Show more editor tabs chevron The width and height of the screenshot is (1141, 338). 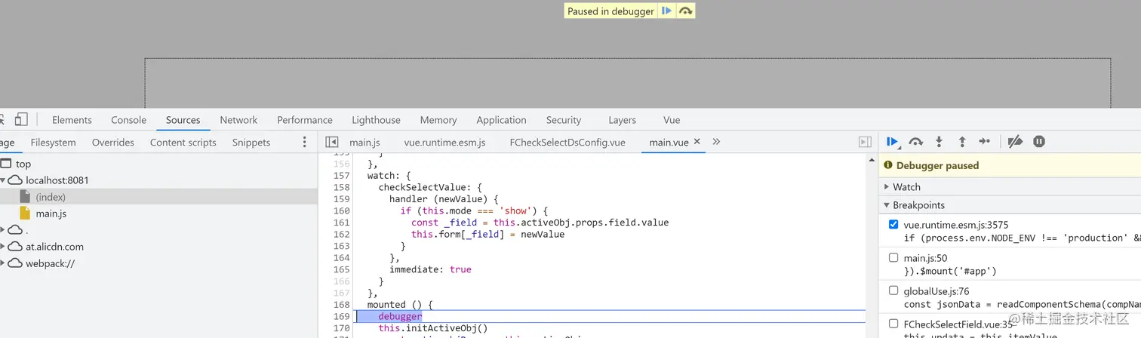pyautogui.click(x=716, y=142)
